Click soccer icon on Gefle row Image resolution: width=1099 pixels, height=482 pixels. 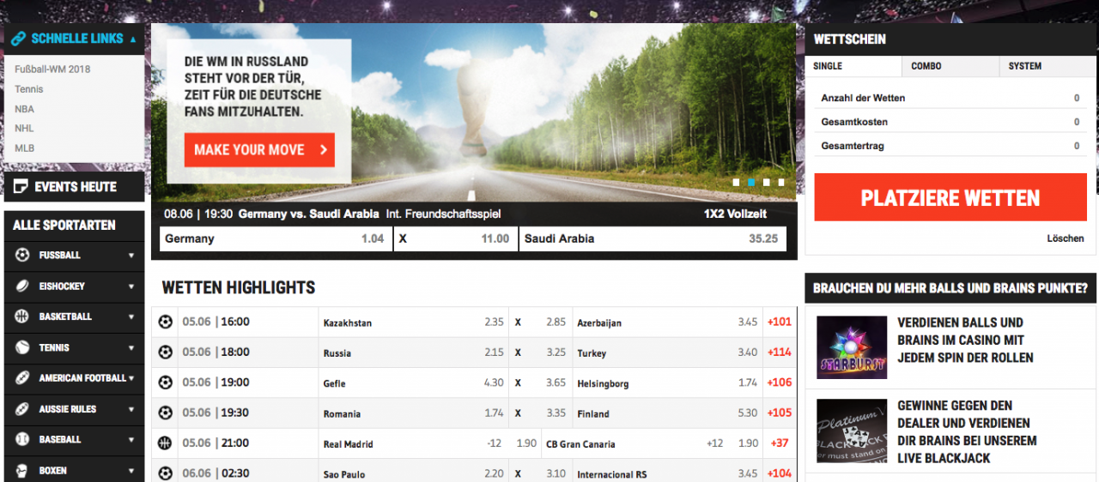pos(166,383)
